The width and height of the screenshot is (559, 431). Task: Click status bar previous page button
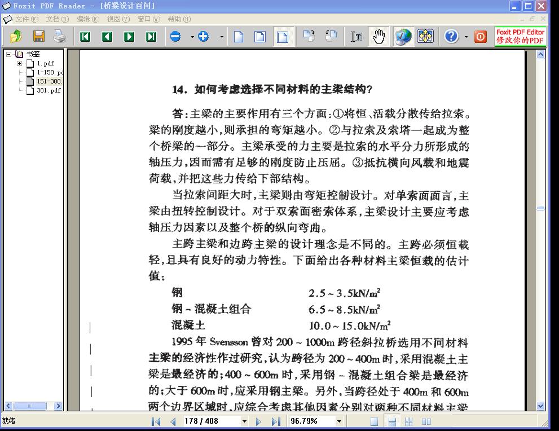pos(173,422)
